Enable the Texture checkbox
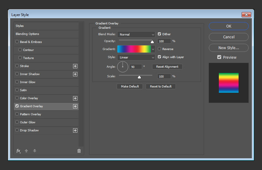 point(20,57)
